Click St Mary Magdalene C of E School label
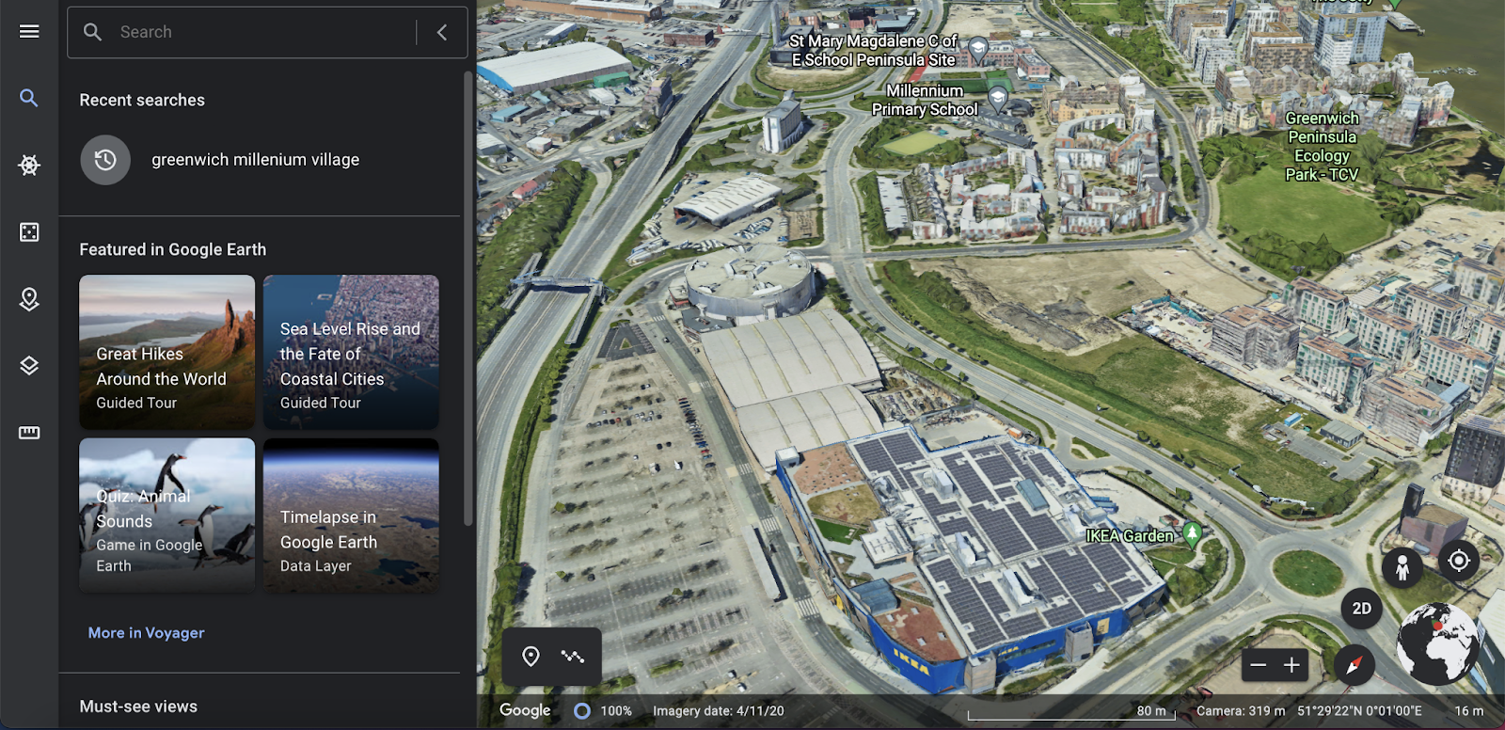 pos(873,50)
